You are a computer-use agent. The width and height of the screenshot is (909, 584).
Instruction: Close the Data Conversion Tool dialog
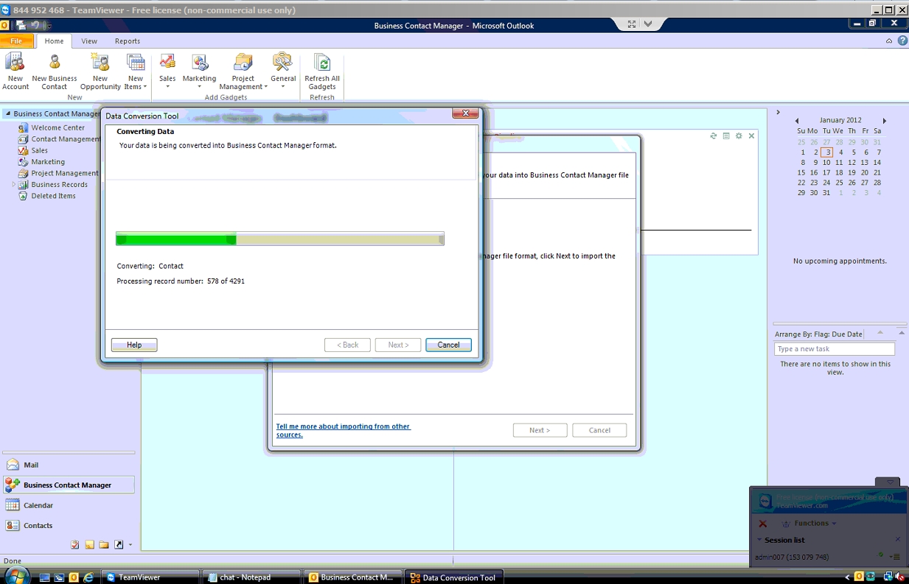point(465,114)
